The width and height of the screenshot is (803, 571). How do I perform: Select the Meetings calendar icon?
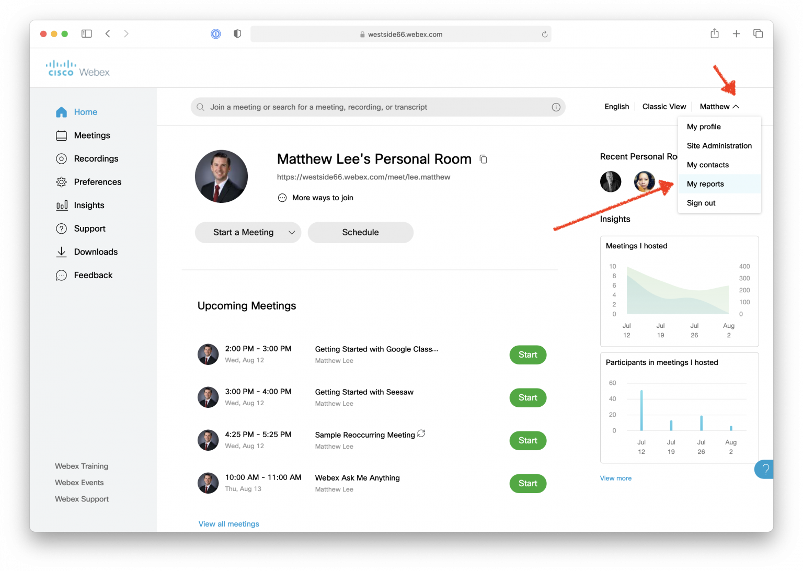click(x=61, y=135)
